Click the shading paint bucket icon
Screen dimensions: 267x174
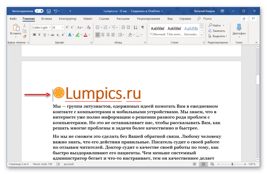click(130, 35)
